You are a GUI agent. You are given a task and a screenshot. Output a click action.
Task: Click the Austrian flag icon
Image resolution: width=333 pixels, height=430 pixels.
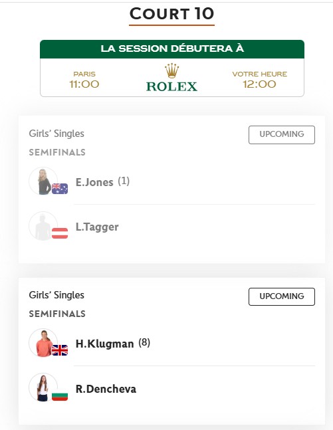pos(60,233)
